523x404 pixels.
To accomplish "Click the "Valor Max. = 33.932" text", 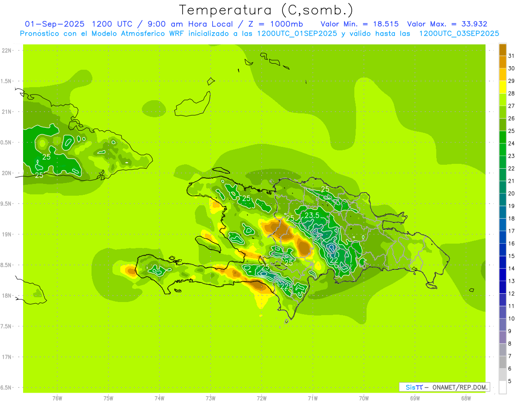I will [x=447, y=24].
